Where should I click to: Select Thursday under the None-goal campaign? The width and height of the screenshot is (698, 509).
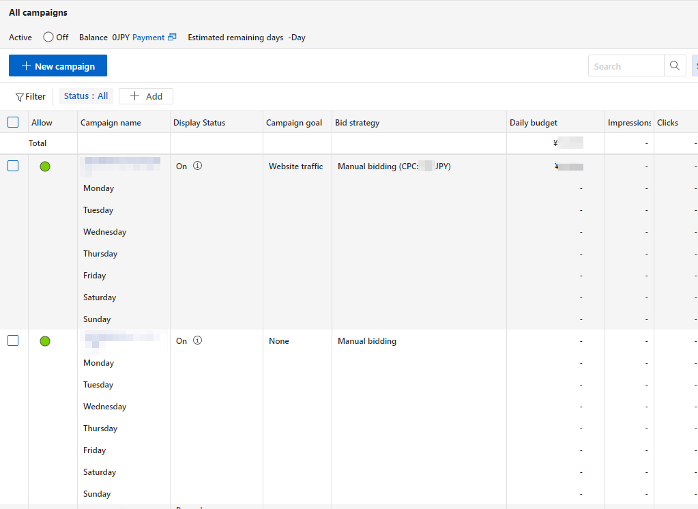click(100, 428)
